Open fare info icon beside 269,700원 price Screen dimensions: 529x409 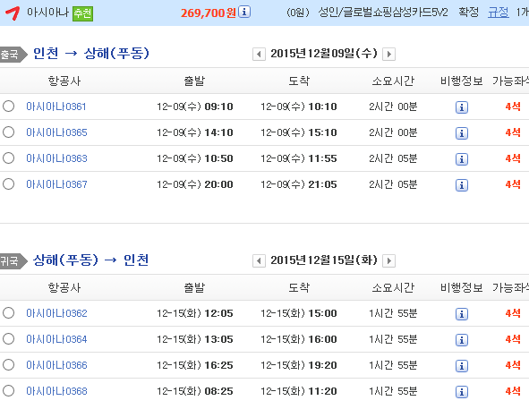pos(244,12)
